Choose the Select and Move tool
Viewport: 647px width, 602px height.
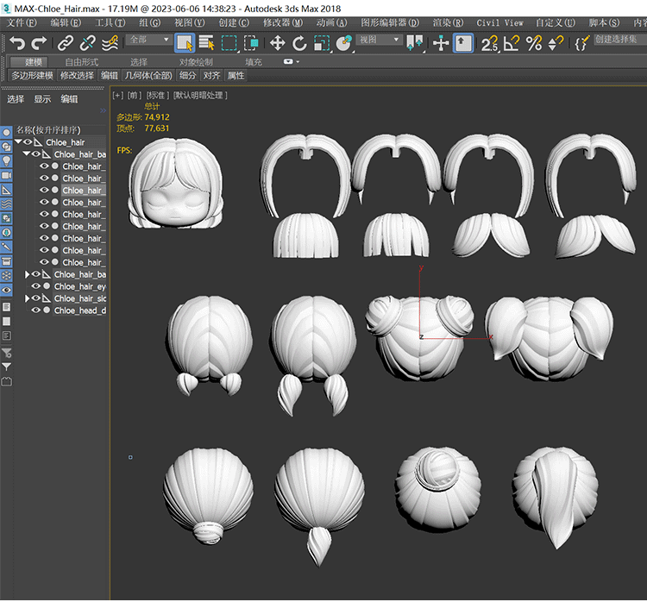[277, 42]
